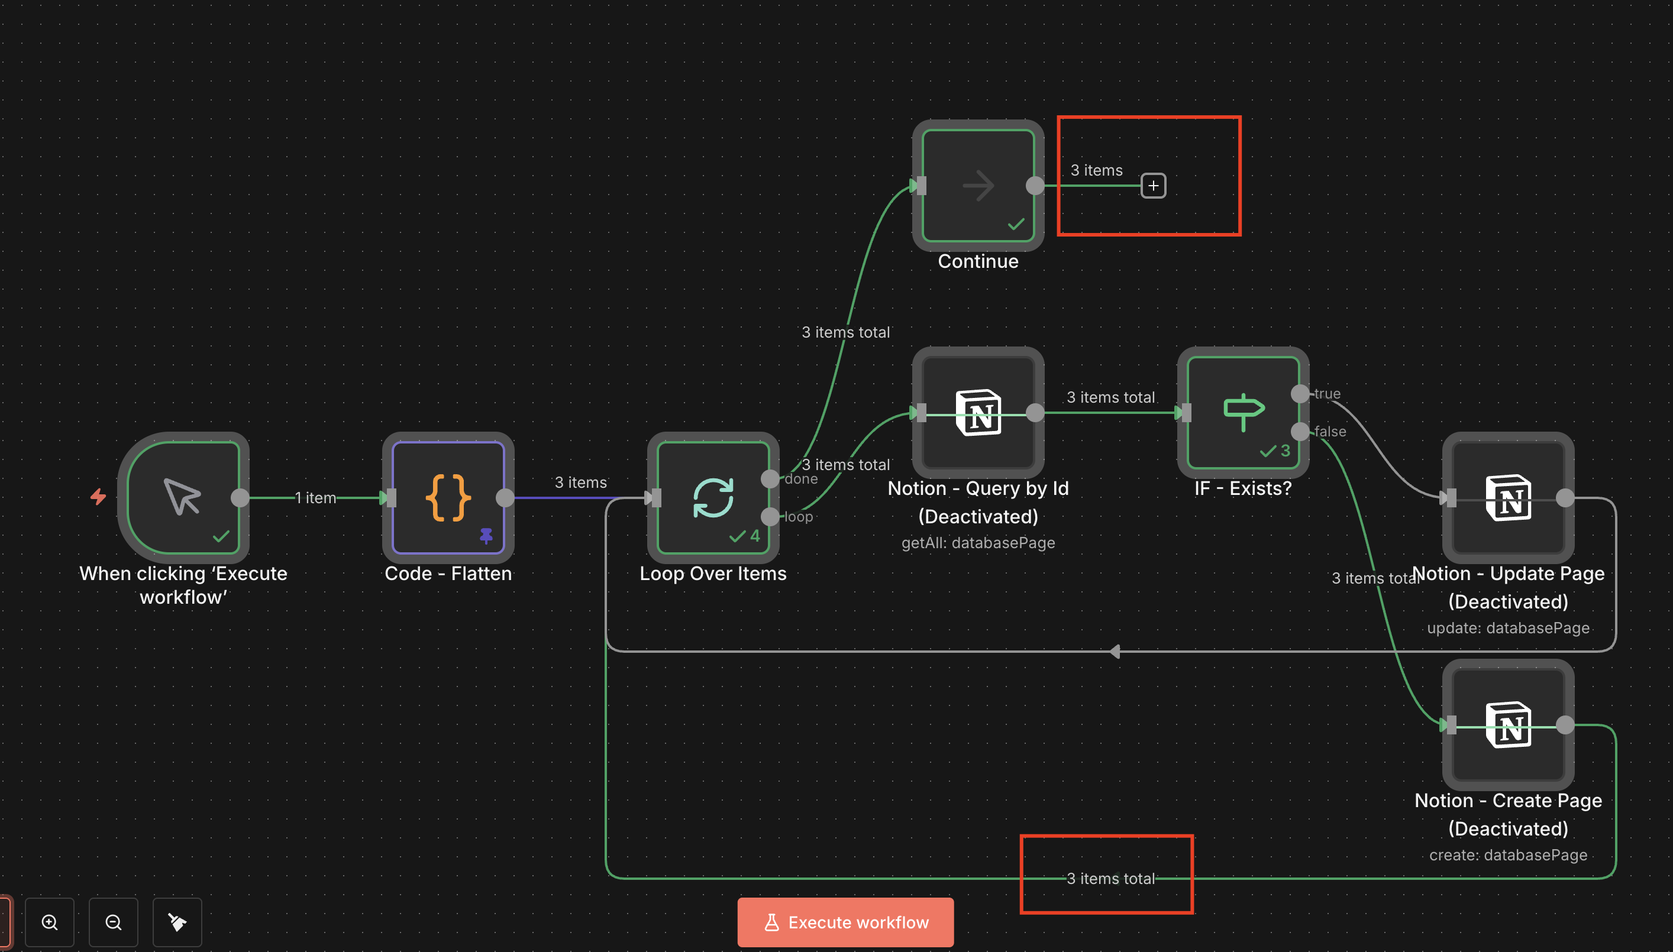The image size is (1673, 952).
Task: Open the Code - Flatten node
Action: coord(448,497)
